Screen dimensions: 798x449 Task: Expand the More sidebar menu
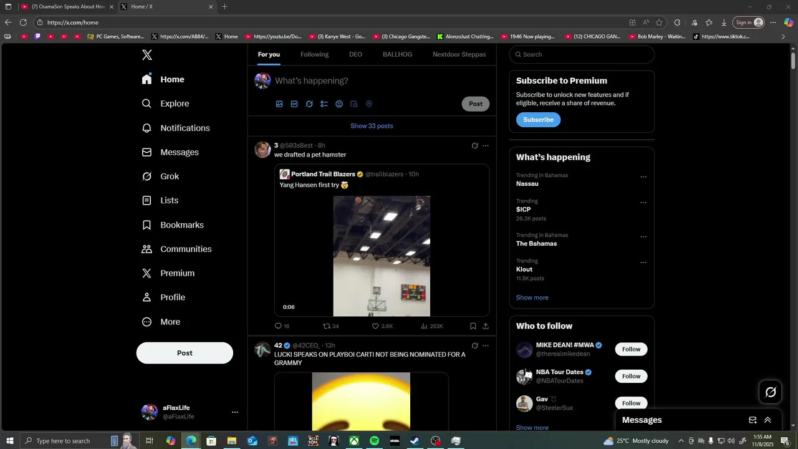[x=161, y=322]
